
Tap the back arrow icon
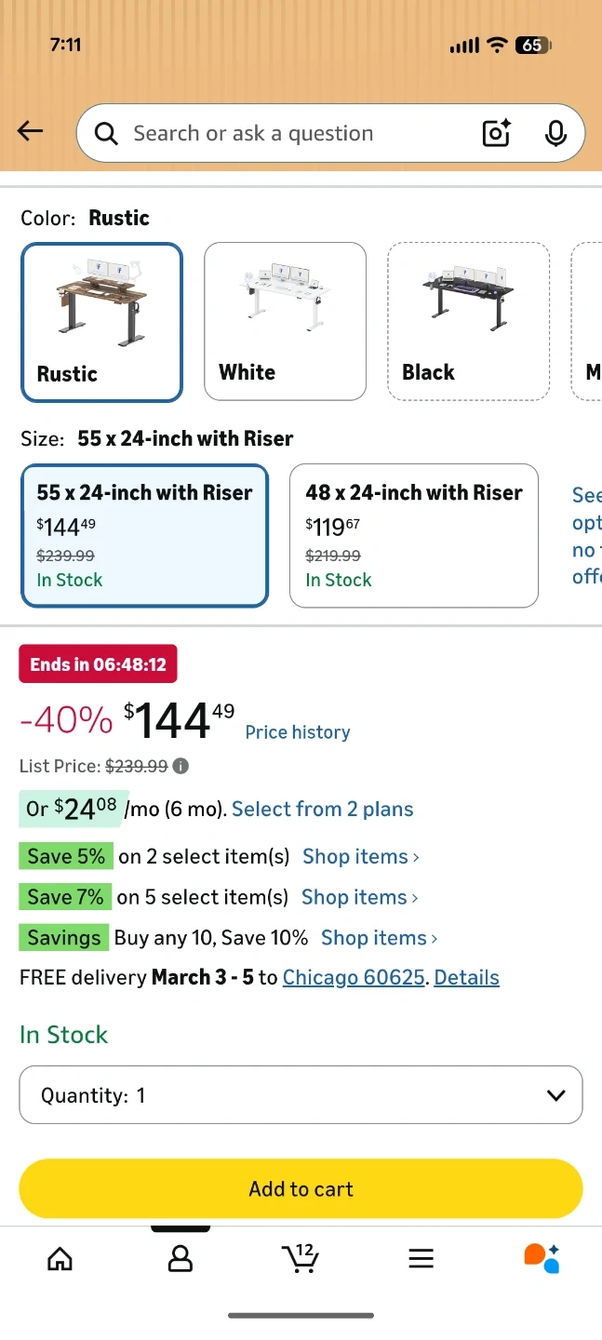tap(31, 131)
